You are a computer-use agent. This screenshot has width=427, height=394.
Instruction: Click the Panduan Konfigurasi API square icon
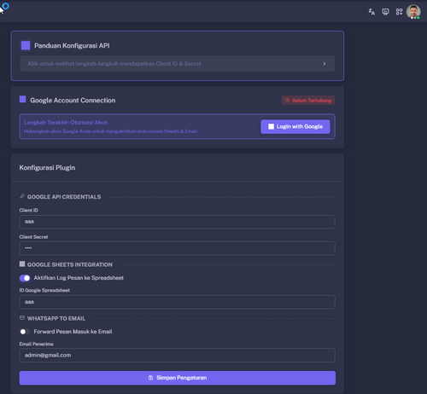click(x=26, y=45)
